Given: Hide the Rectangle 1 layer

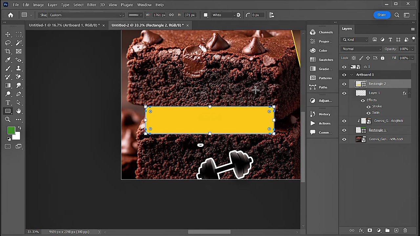Looking at the screenshot, I should pyautogui.click(x=344, y=130).
